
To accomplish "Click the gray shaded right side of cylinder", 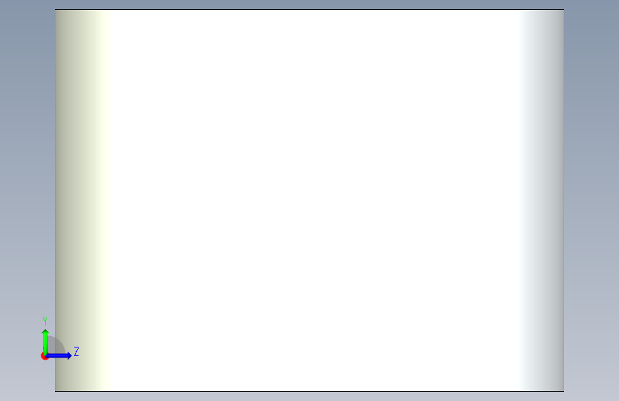I will [x=543, y=200].
